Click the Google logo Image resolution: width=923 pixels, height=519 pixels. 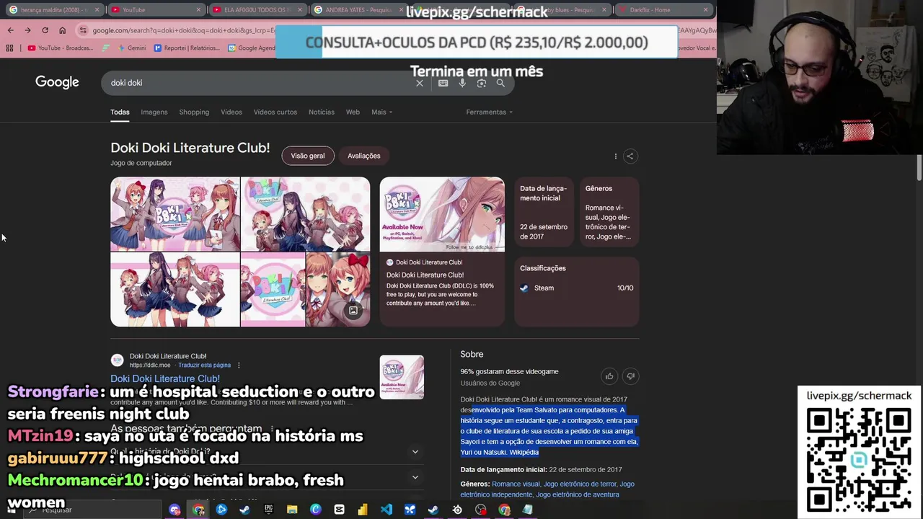coord(57,82)
